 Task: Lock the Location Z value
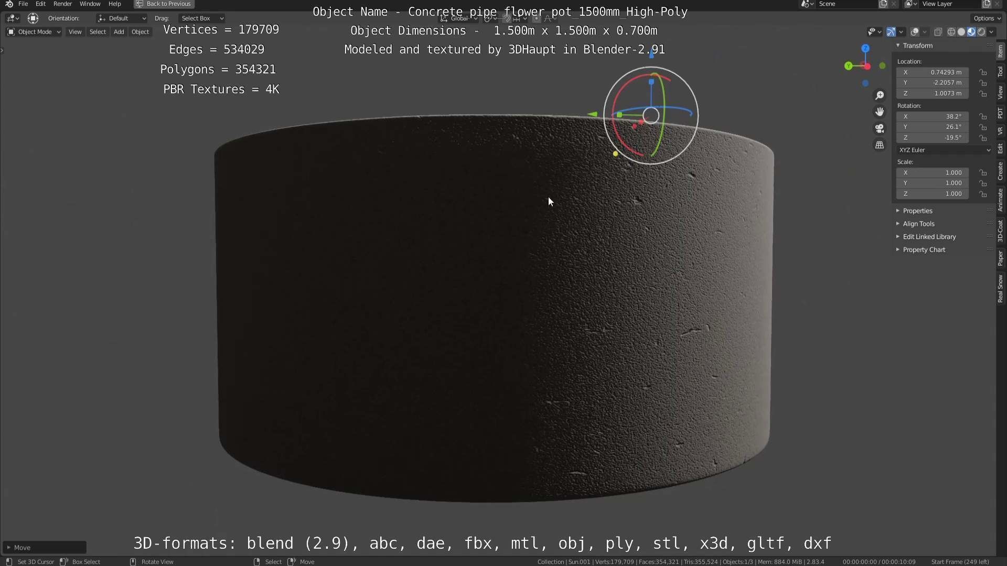click(x=983, y=93)
